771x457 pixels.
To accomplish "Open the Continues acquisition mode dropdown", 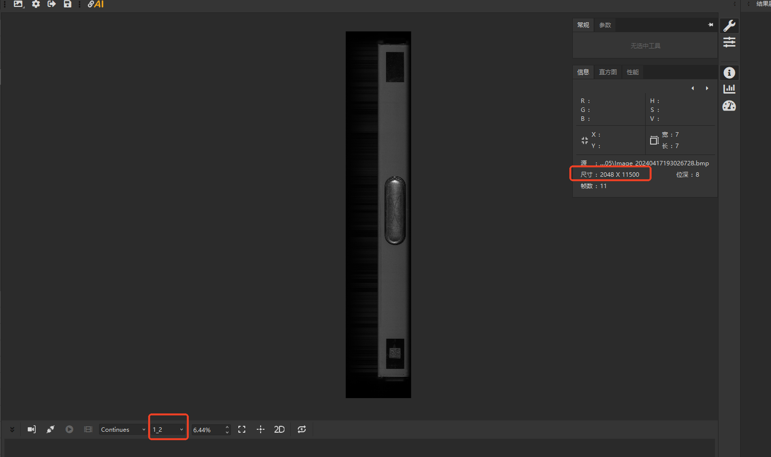I will [123, 429].
